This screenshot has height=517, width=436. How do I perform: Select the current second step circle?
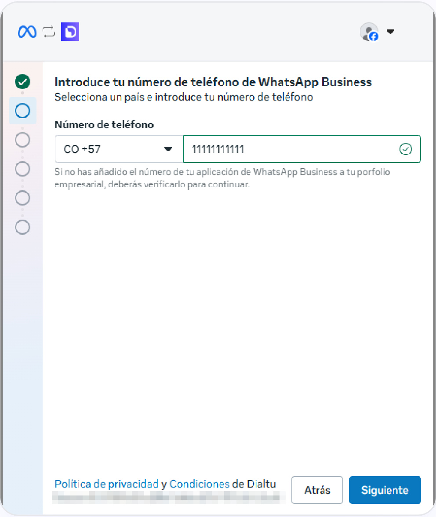coord(22,111)
